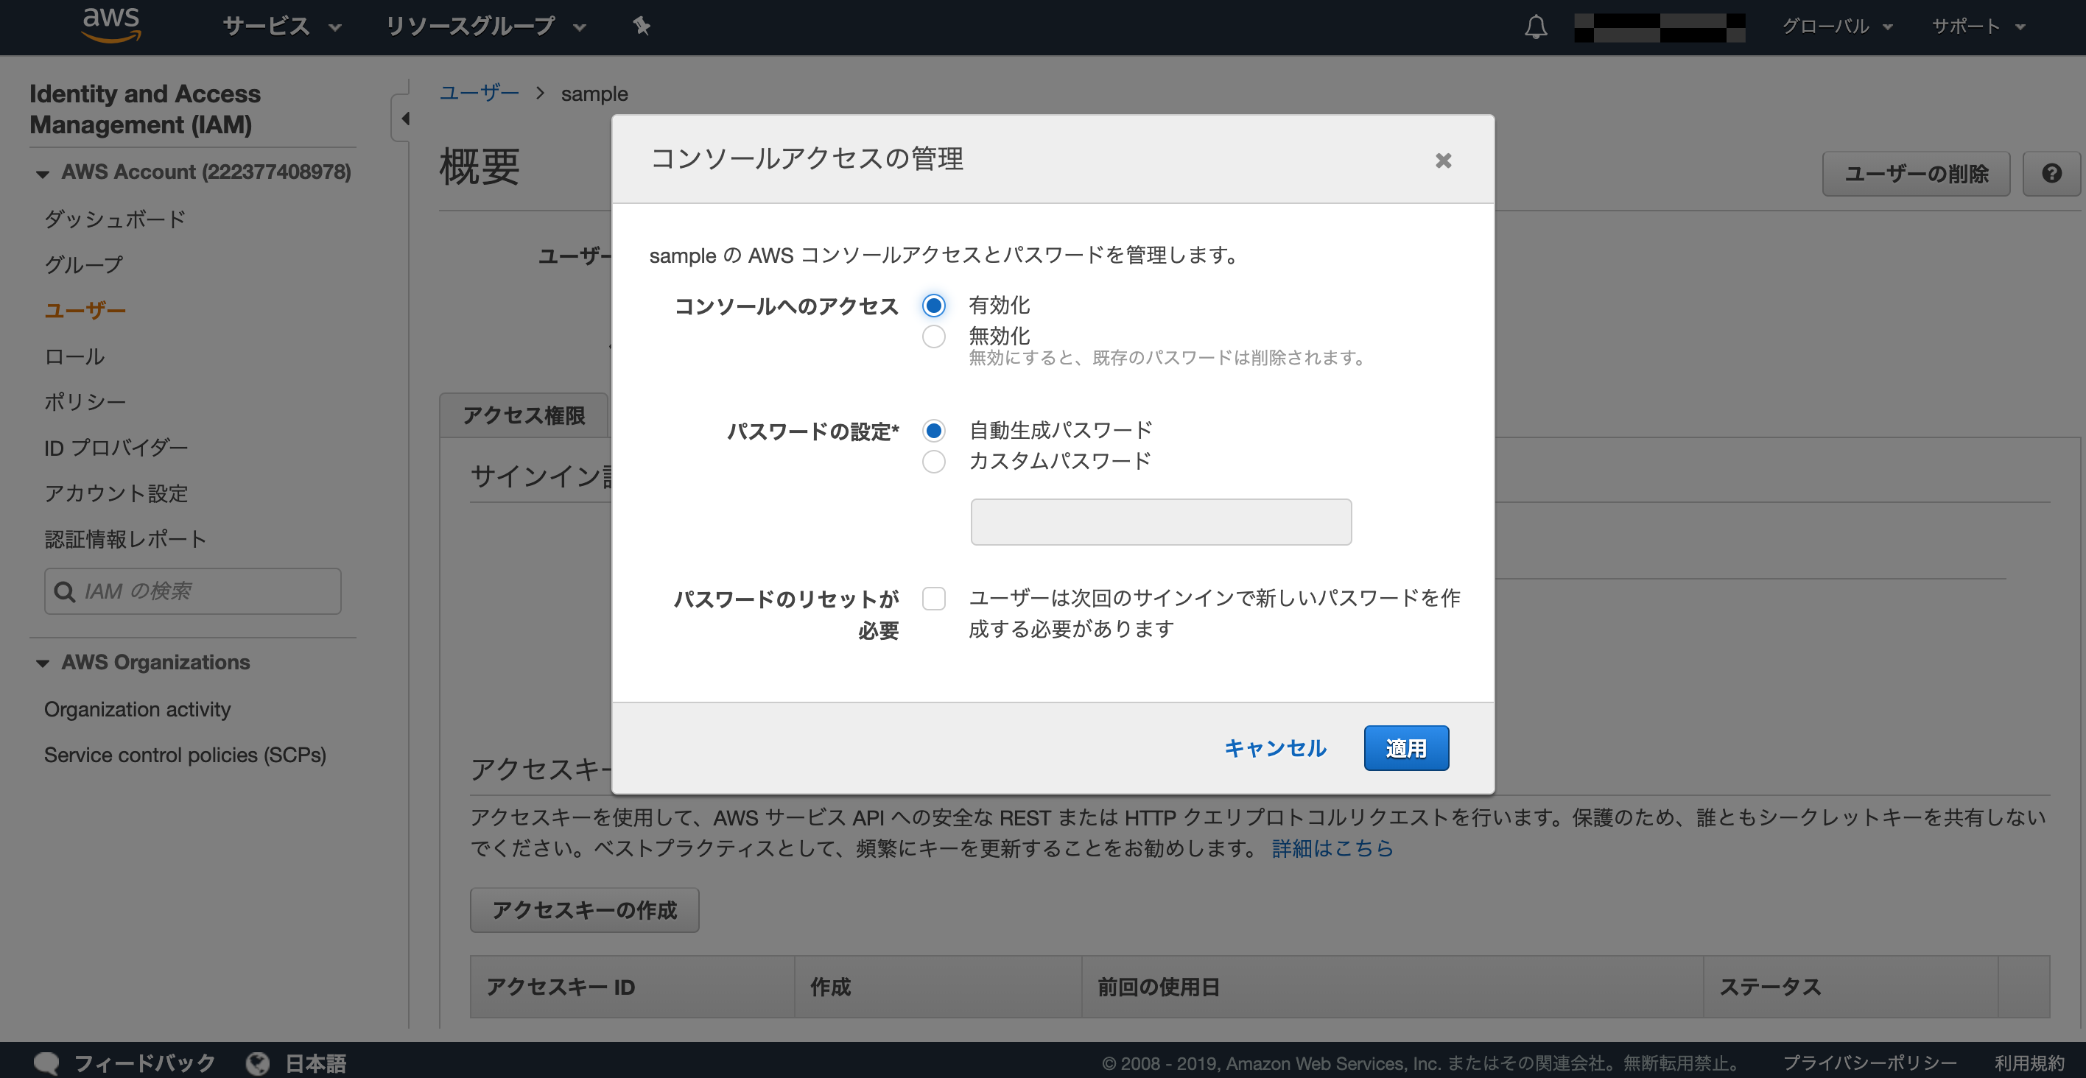The image size is (2086, 1078).
Task: Close the dialog with the X icon
Action: click(x=1443, y=161)
